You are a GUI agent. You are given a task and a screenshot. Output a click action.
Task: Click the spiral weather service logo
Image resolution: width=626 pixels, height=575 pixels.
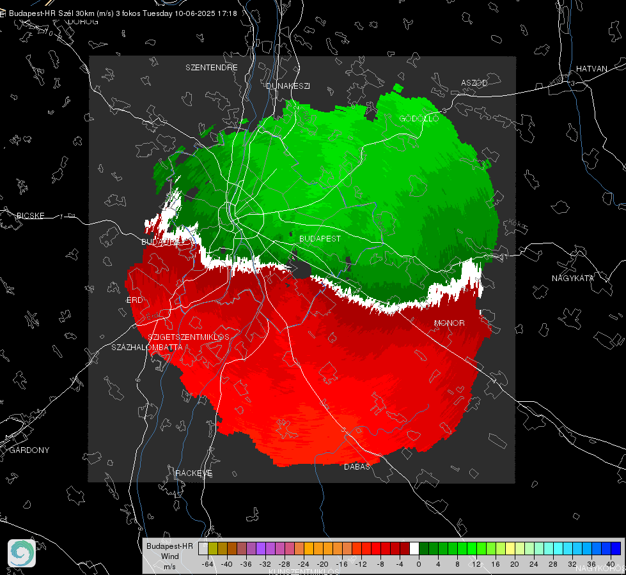coord(22,553)
